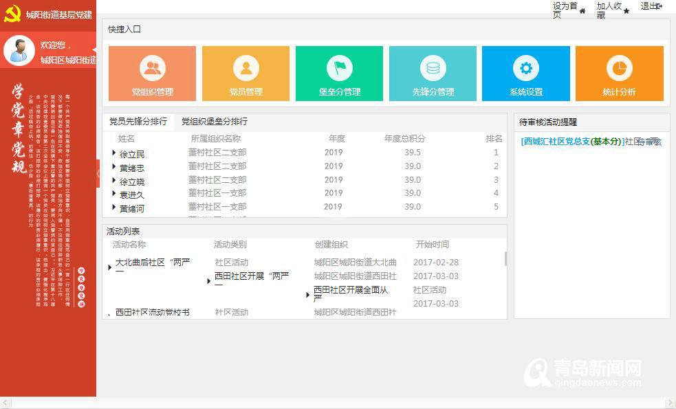Click the 城阳街道基层党建 site title

pos(59,14)
